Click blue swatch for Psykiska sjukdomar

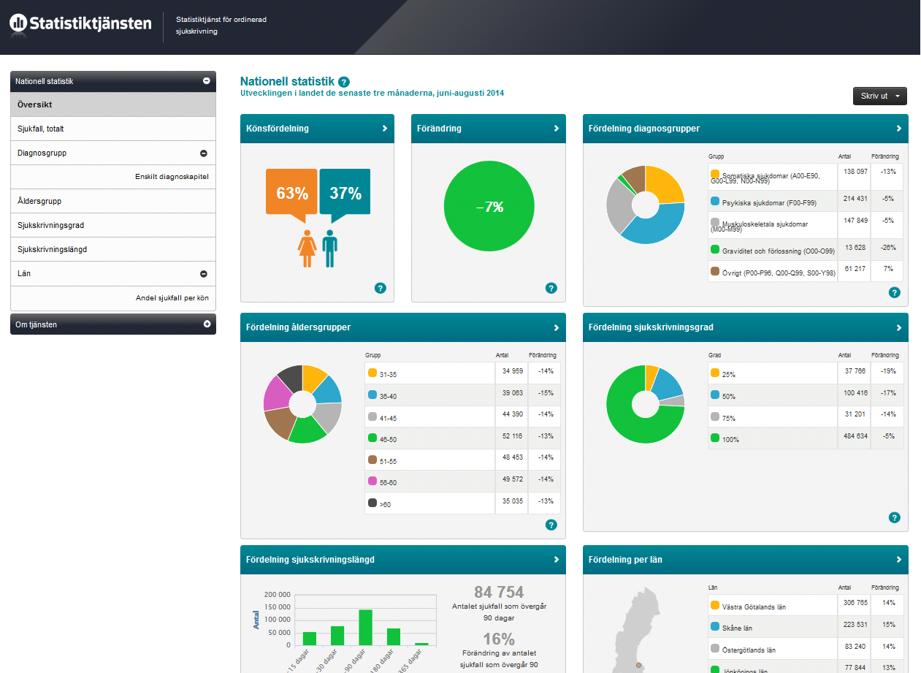715,200
